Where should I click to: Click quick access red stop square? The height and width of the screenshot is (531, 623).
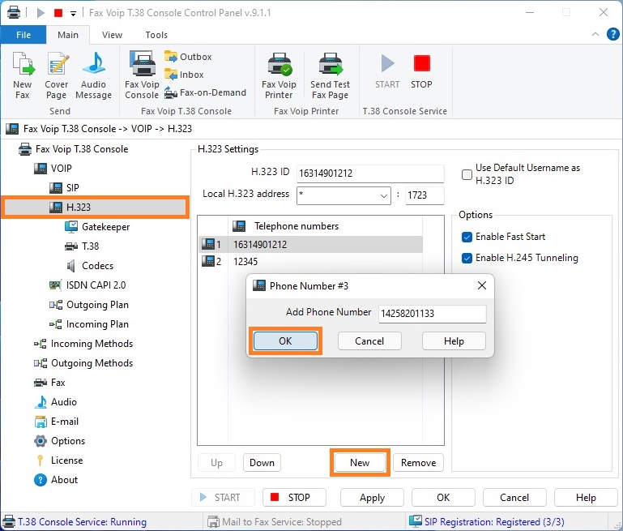(58, 13)
